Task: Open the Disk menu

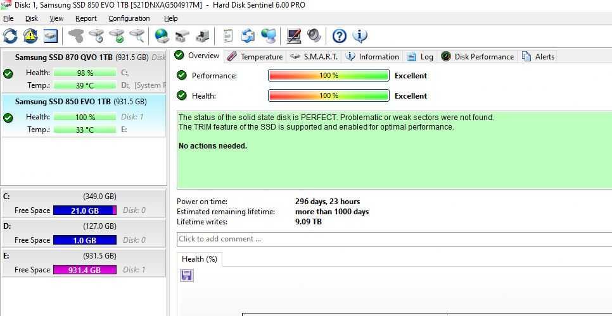Action: [x=32, y=18]
